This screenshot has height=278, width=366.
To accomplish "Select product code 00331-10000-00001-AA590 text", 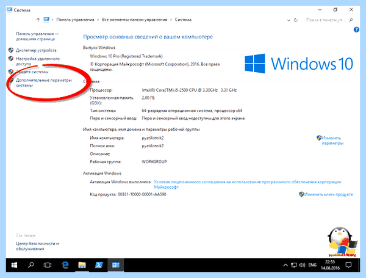I will click(x=142, y=194).
